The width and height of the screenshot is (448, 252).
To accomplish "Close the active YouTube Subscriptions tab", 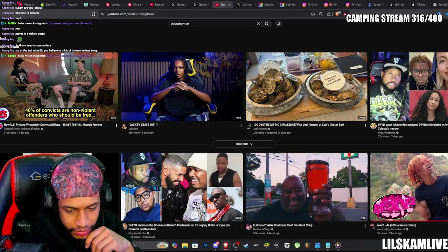I will pos(229,5).
